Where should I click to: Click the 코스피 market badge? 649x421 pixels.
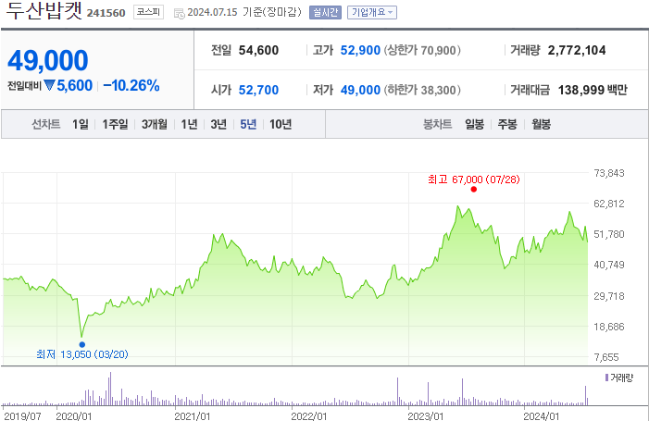[x=148, y=12]
